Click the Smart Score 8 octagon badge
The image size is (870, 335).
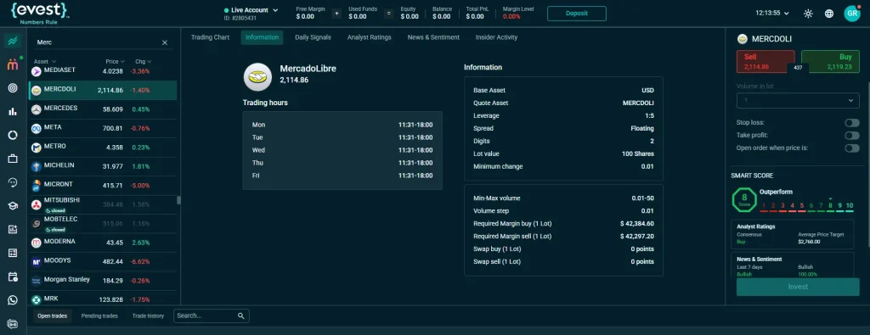pyautogui.click(x=744, y=200)
